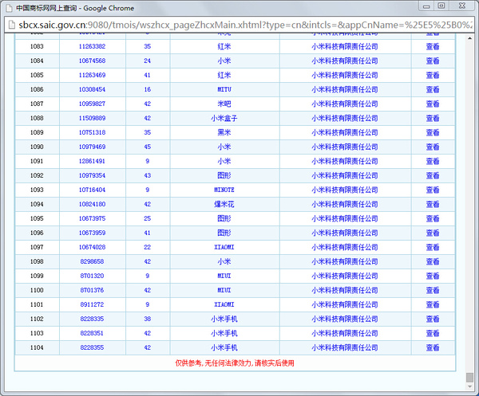The width and height of the screenshot is (479, 396).
Task: Click 查看 link for row 1104
Action: point(433,347)
